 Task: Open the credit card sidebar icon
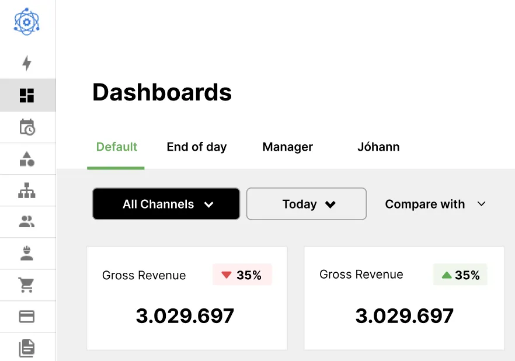tap(27, 317)
